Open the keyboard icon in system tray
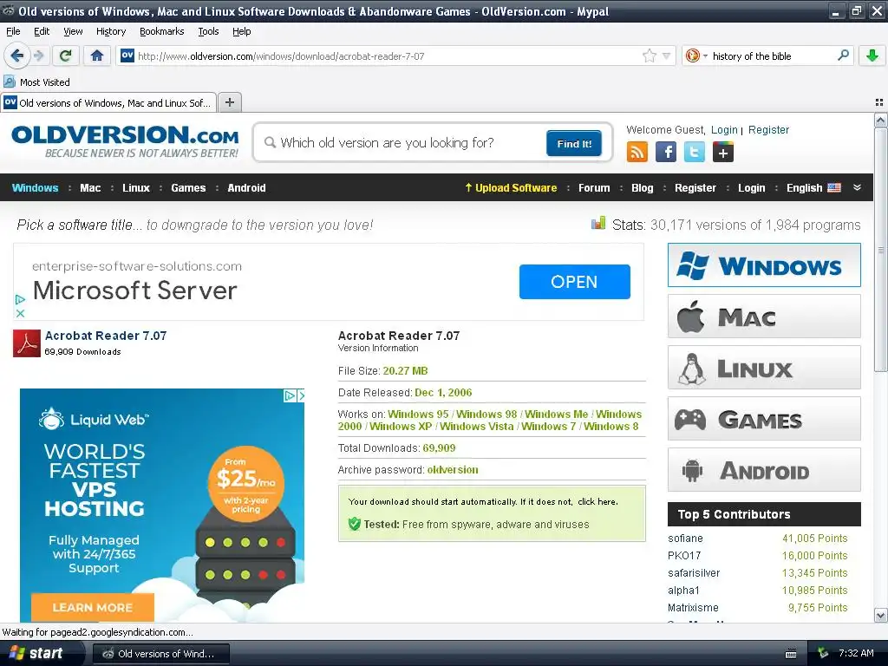This screenshot has width=888, height=666. (791, 654)
